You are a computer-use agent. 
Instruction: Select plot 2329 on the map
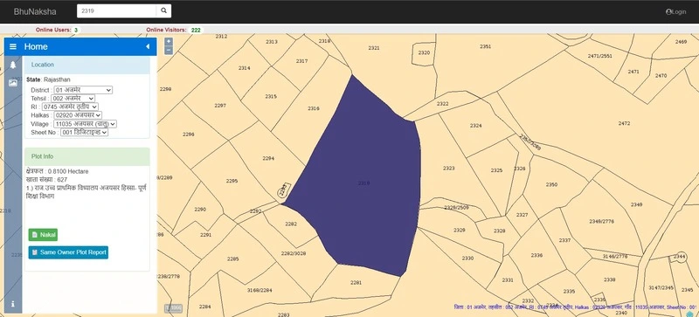[460, 230]
